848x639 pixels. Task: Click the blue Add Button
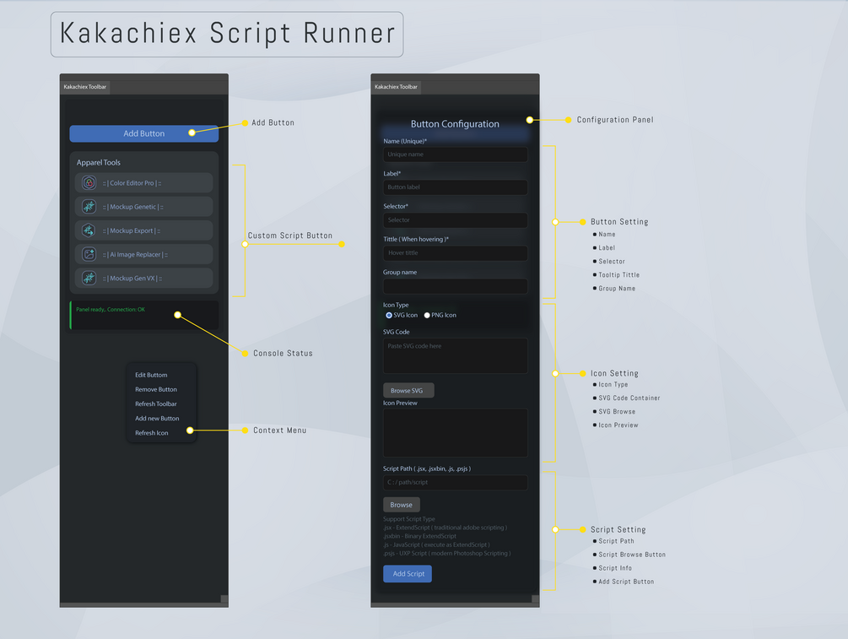tap(143, 133)
